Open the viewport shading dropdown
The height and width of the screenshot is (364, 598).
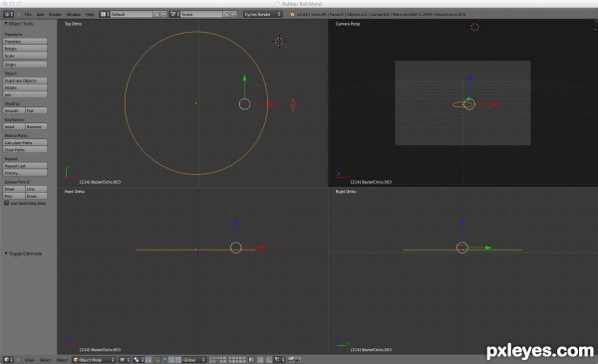point(124,360)
